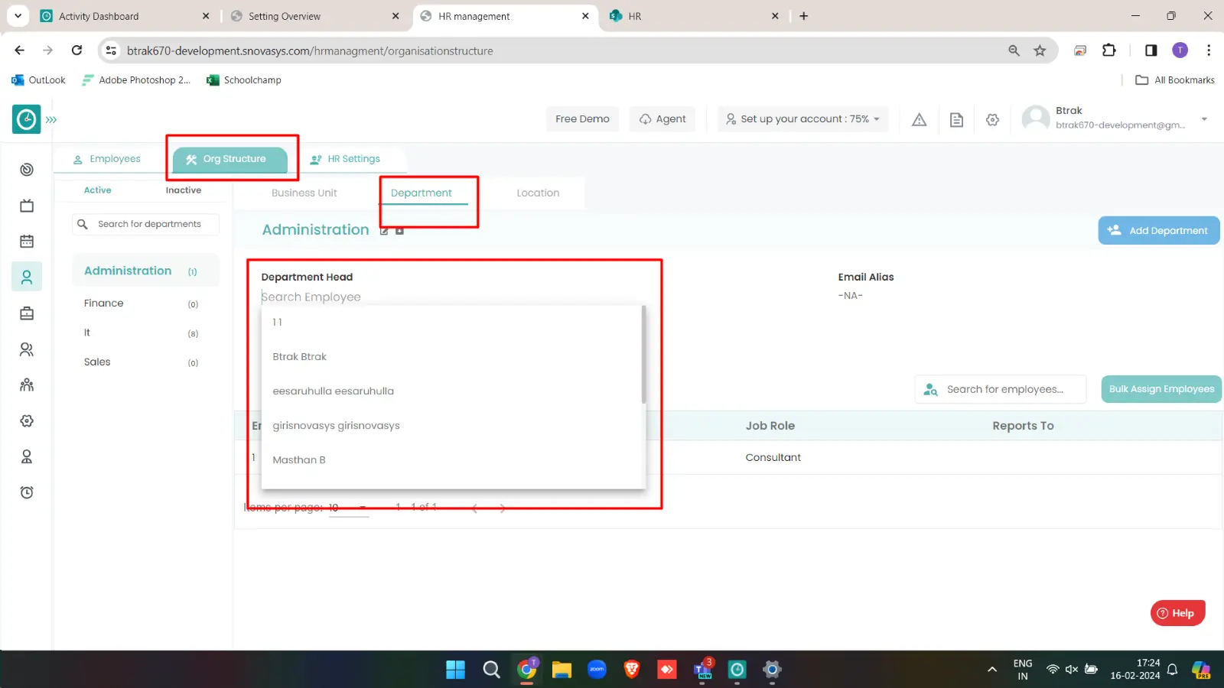Open the target icon in left sidebar

click(x=27, y=170)
